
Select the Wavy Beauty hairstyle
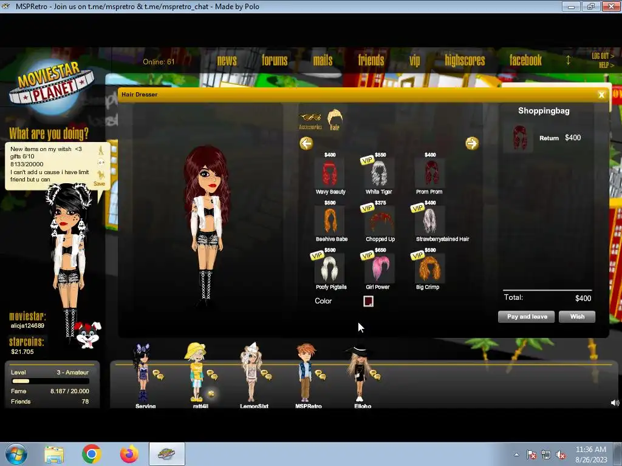[330, 173]
